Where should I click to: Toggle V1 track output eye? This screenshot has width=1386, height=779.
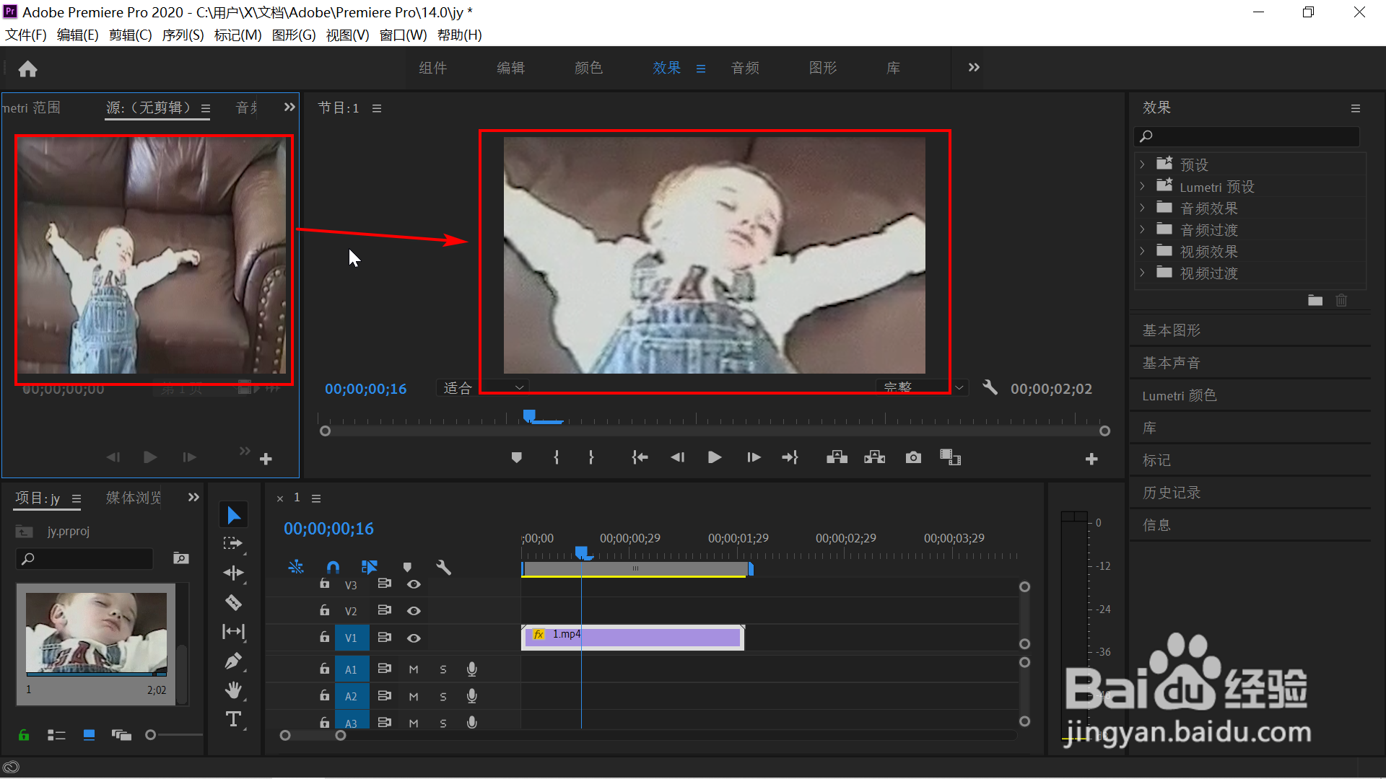[414, 638]
